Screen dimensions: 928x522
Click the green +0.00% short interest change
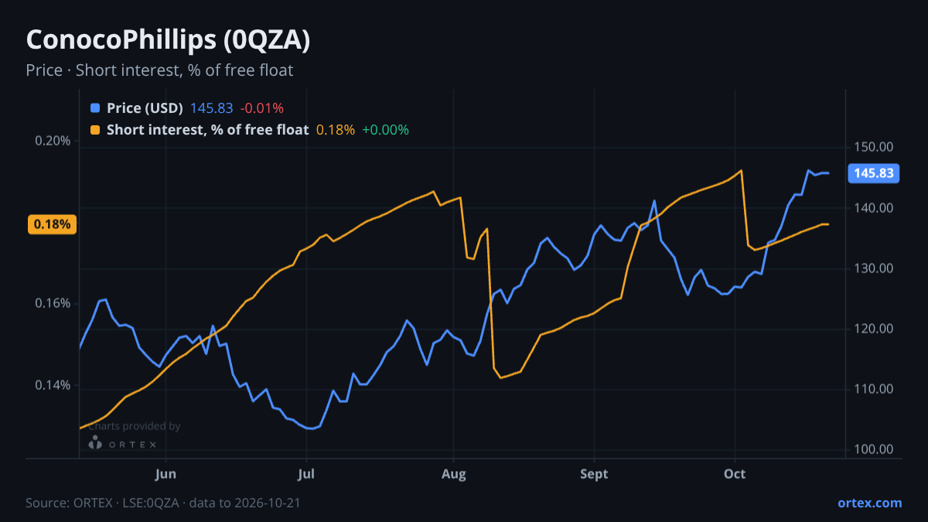(x=385, y=130)
